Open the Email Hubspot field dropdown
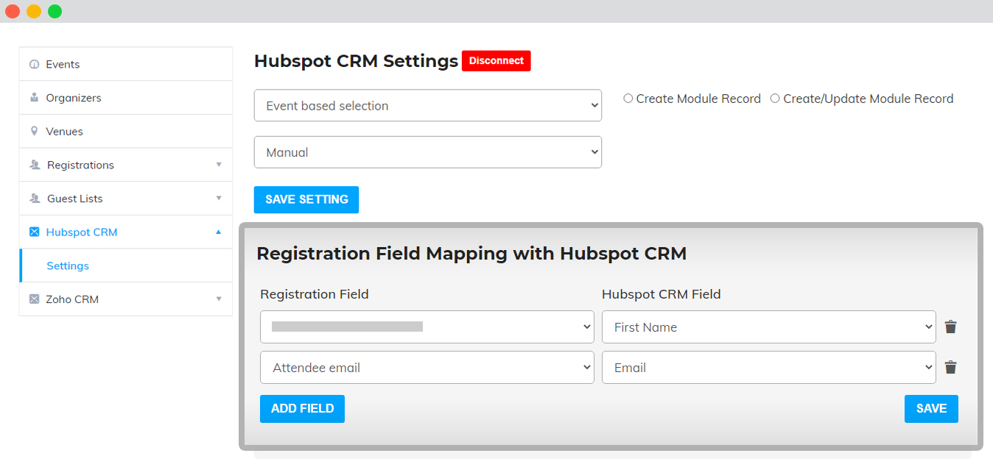 (x=769, y=368)
